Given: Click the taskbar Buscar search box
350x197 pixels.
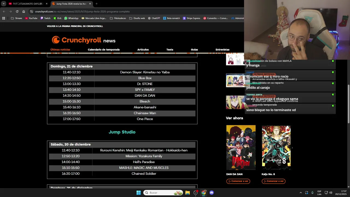Looking at the screenshot, I should click(164, 193).
